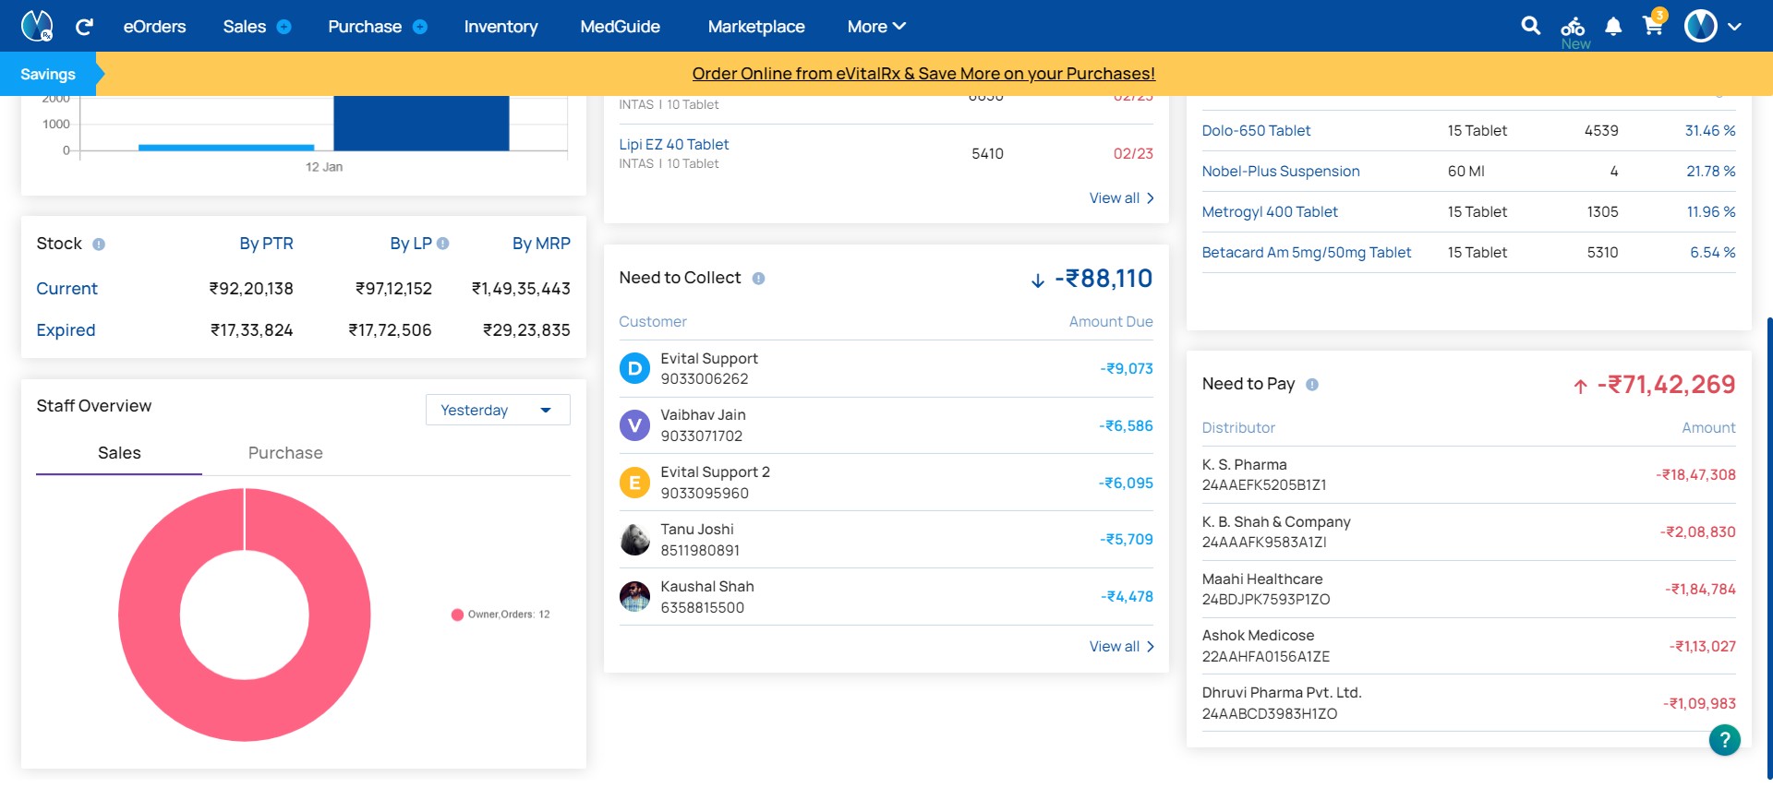Click Tanu Joshi profile photo
The height and width of the screenshot is (788, 1773).
634,540
